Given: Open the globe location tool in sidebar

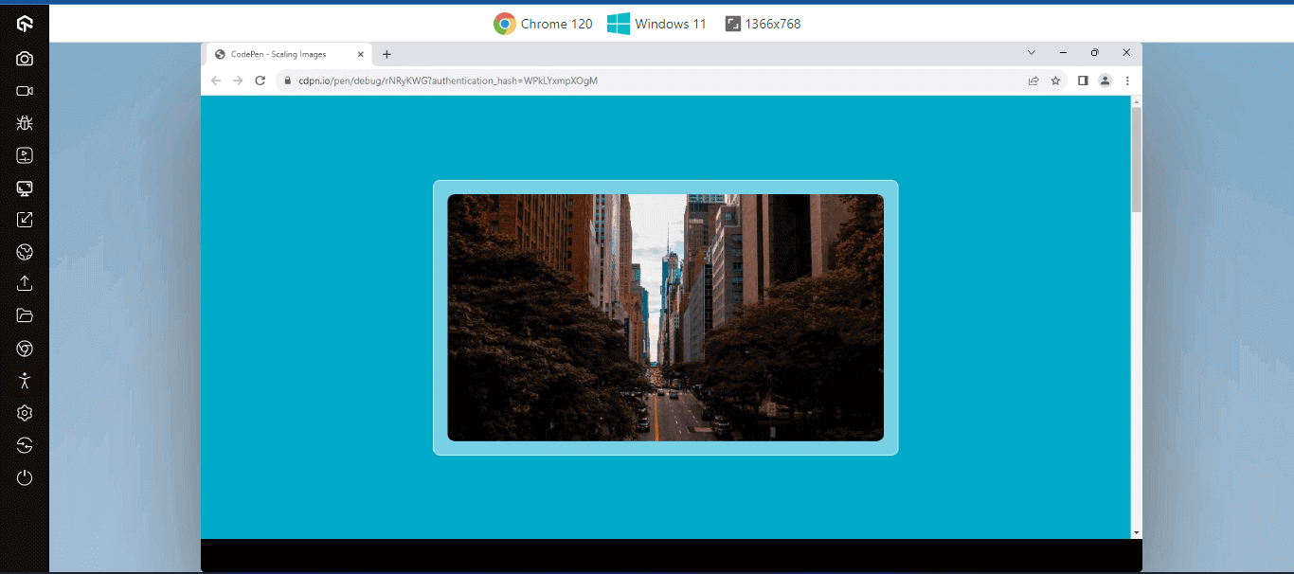Looking at the screenshot, I should pyautogui.click(x=25, y=251).
